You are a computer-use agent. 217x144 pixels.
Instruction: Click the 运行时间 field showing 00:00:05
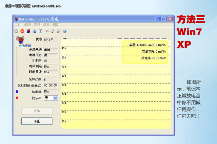(51, 86)
